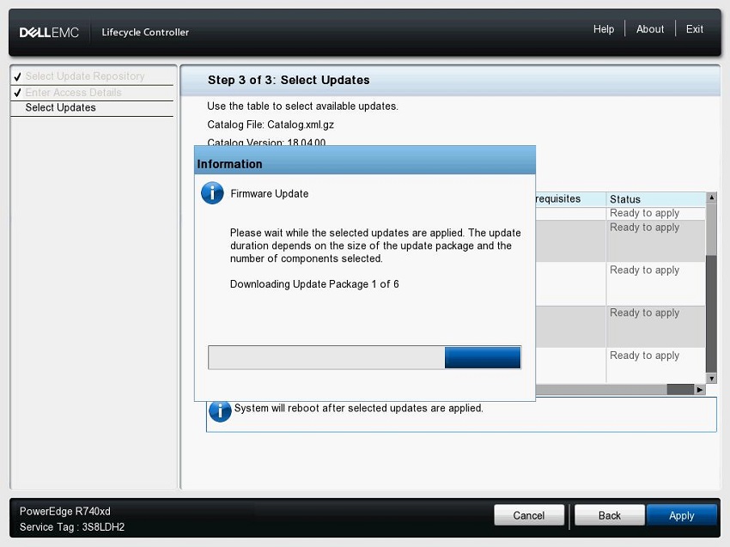730x547 pixels.
Task: Click the 'Firmware Update' dialog heading
Action: (x=270, y=194)
